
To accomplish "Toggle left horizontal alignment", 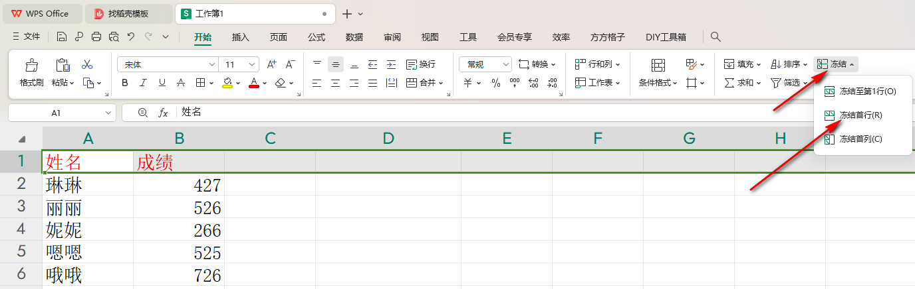I will coord(317,83).
